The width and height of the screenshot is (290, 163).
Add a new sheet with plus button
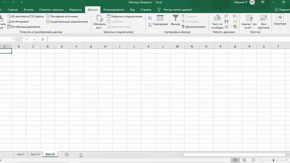67,154
